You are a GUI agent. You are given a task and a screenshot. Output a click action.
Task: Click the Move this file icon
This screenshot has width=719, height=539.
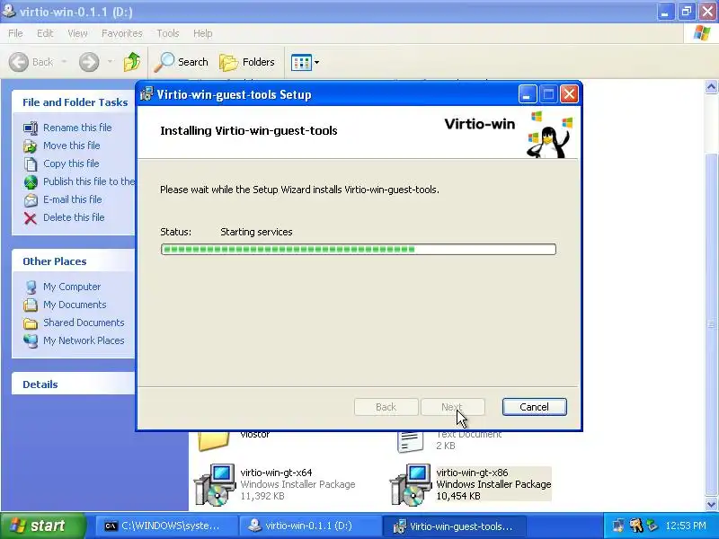tap(31, 146)
